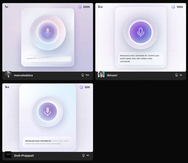The width and height of the screenshot is (188, 163).
Task: Visit the marcelodolza username link
Action: click(23, 76)
